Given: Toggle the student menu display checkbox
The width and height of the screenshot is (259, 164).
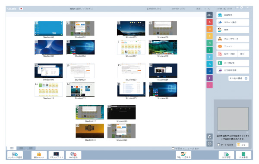Looking at the screenshot, I should [x=173, y=149].
